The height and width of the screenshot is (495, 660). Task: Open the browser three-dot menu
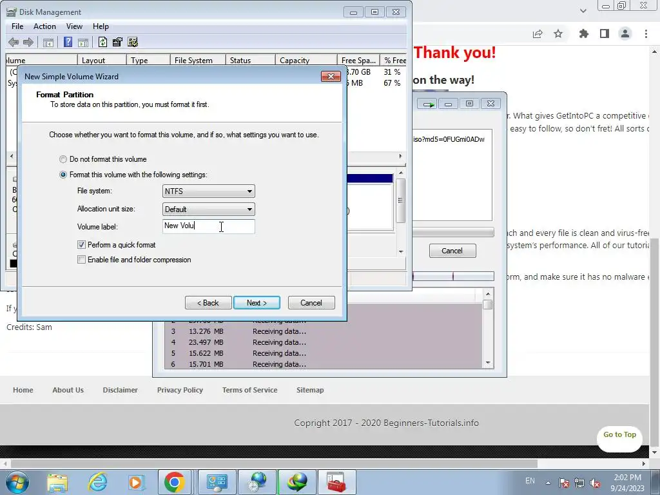click(x=646, y=34)
